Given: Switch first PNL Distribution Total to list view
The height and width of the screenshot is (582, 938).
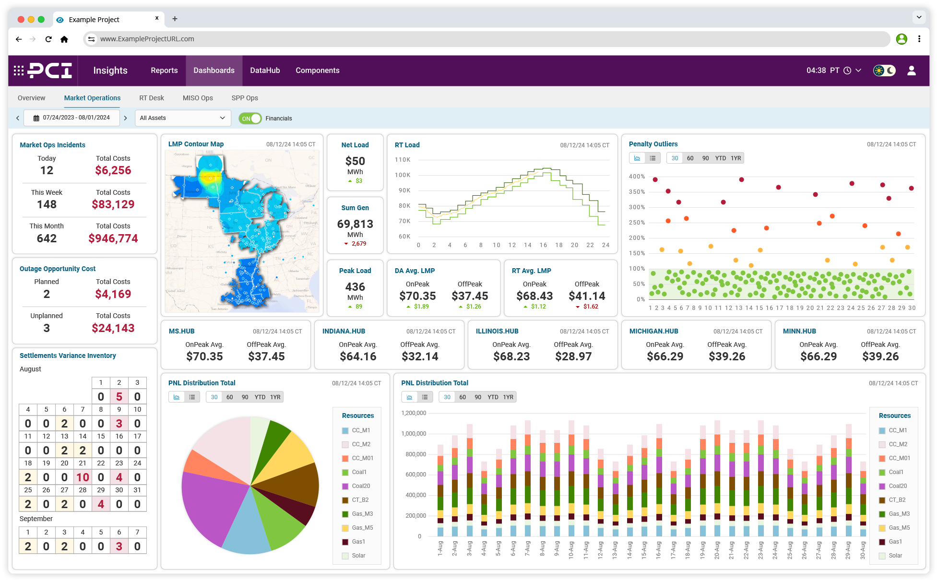Looking at the screenshot, I should (192, 397).
